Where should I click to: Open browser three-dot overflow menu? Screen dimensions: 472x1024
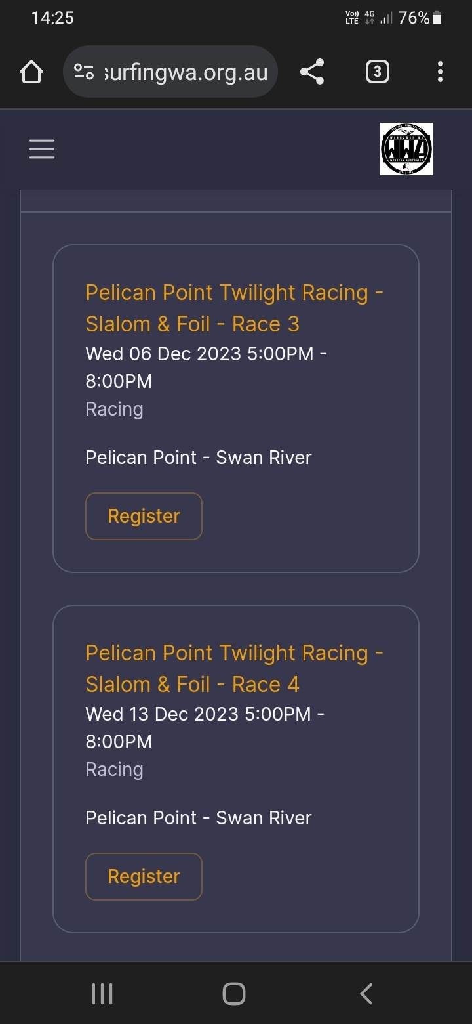440,72
